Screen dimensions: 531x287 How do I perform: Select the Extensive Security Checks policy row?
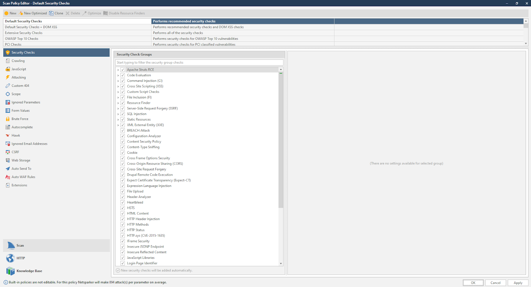77,33
